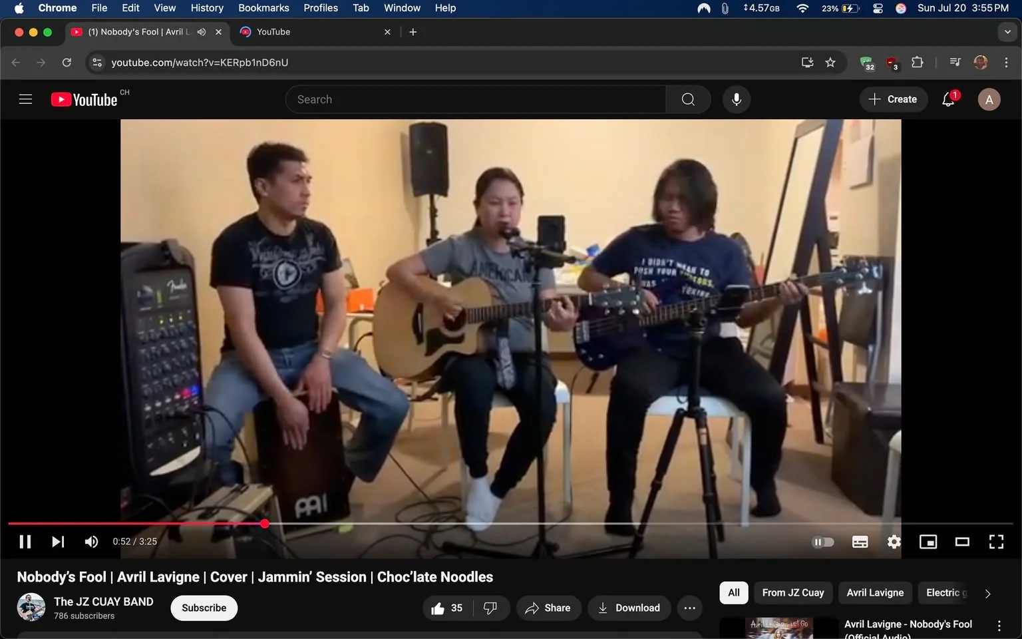
Task: Go back in browser history
Action: (16, 62)
